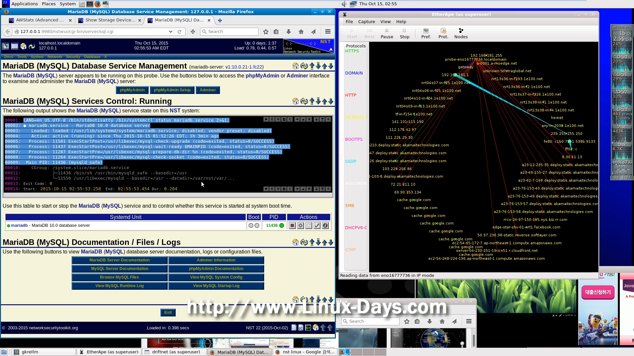The height and width of the screenshot is (356, 634).
Task: Stop capture in EtherApe toolbar
Action: coord(405,33)
